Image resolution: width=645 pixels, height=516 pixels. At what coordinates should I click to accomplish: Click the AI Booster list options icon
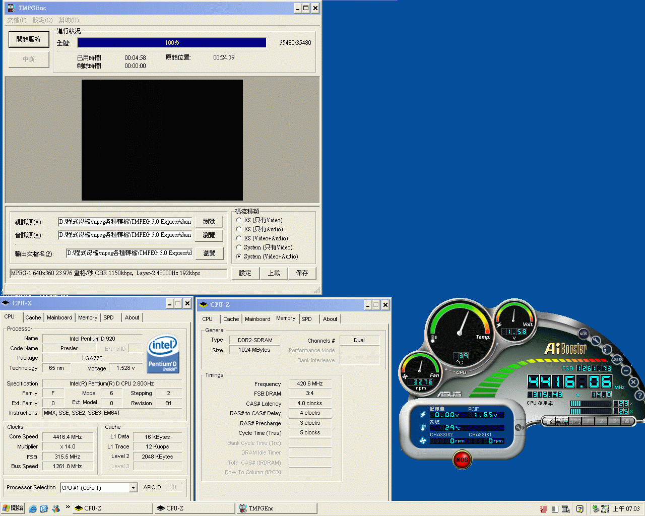click(607, 349)
